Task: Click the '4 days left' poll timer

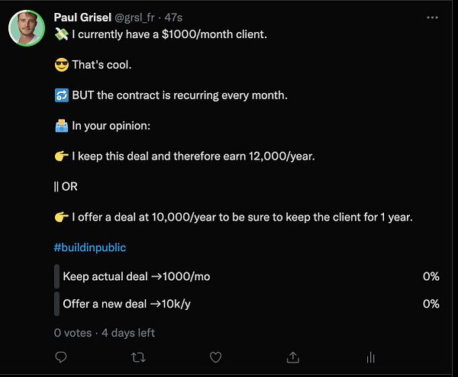Action: tap(128, 333)
